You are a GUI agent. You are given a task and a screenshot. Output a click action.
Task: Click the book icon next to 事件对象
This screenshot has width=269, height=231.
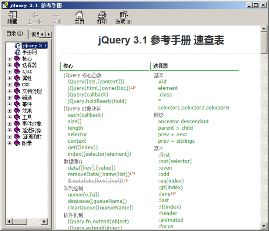tap(17, 124)
